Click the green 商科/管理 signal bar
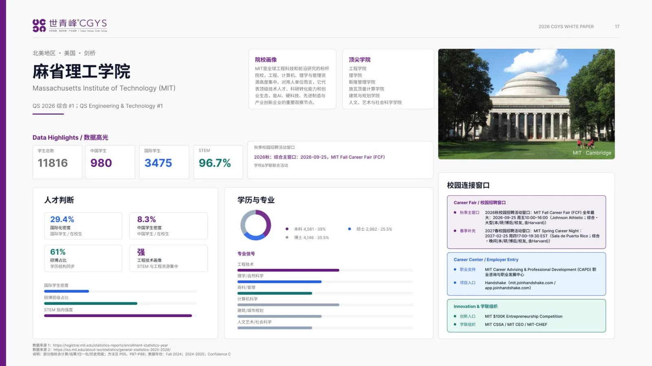The width and height of the screenshot is (652, 366). pos(275,293)
